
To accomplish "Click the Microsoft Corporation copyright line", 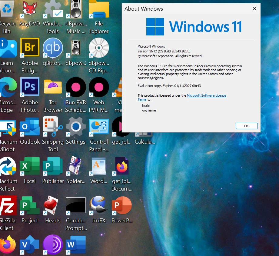I will (170, 56).
